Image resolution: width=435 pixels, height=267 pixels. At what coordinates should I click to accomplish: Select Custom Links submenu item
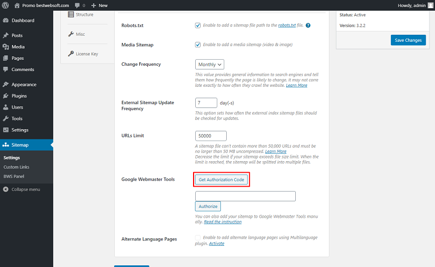click(16, 167)
